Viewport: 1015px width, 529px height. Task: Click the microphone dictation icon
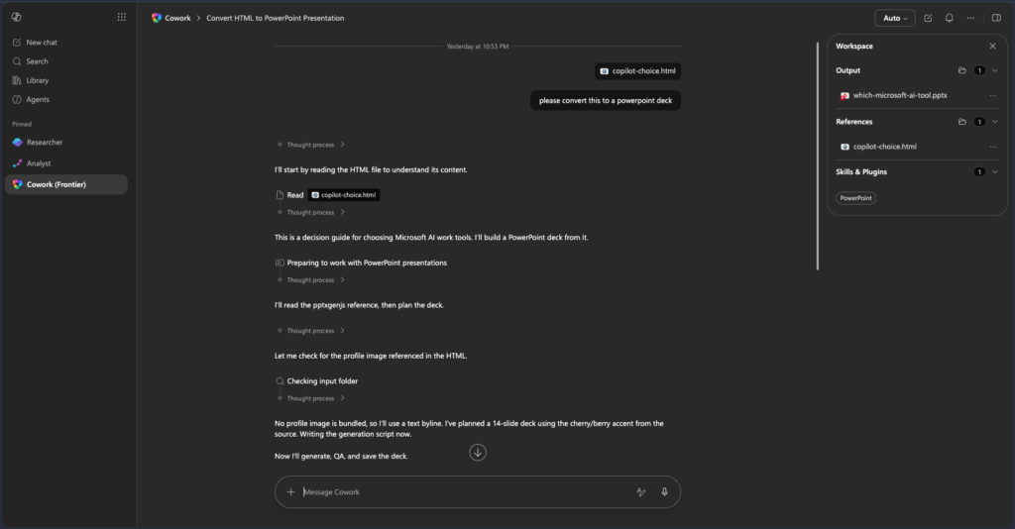[664, 492]
